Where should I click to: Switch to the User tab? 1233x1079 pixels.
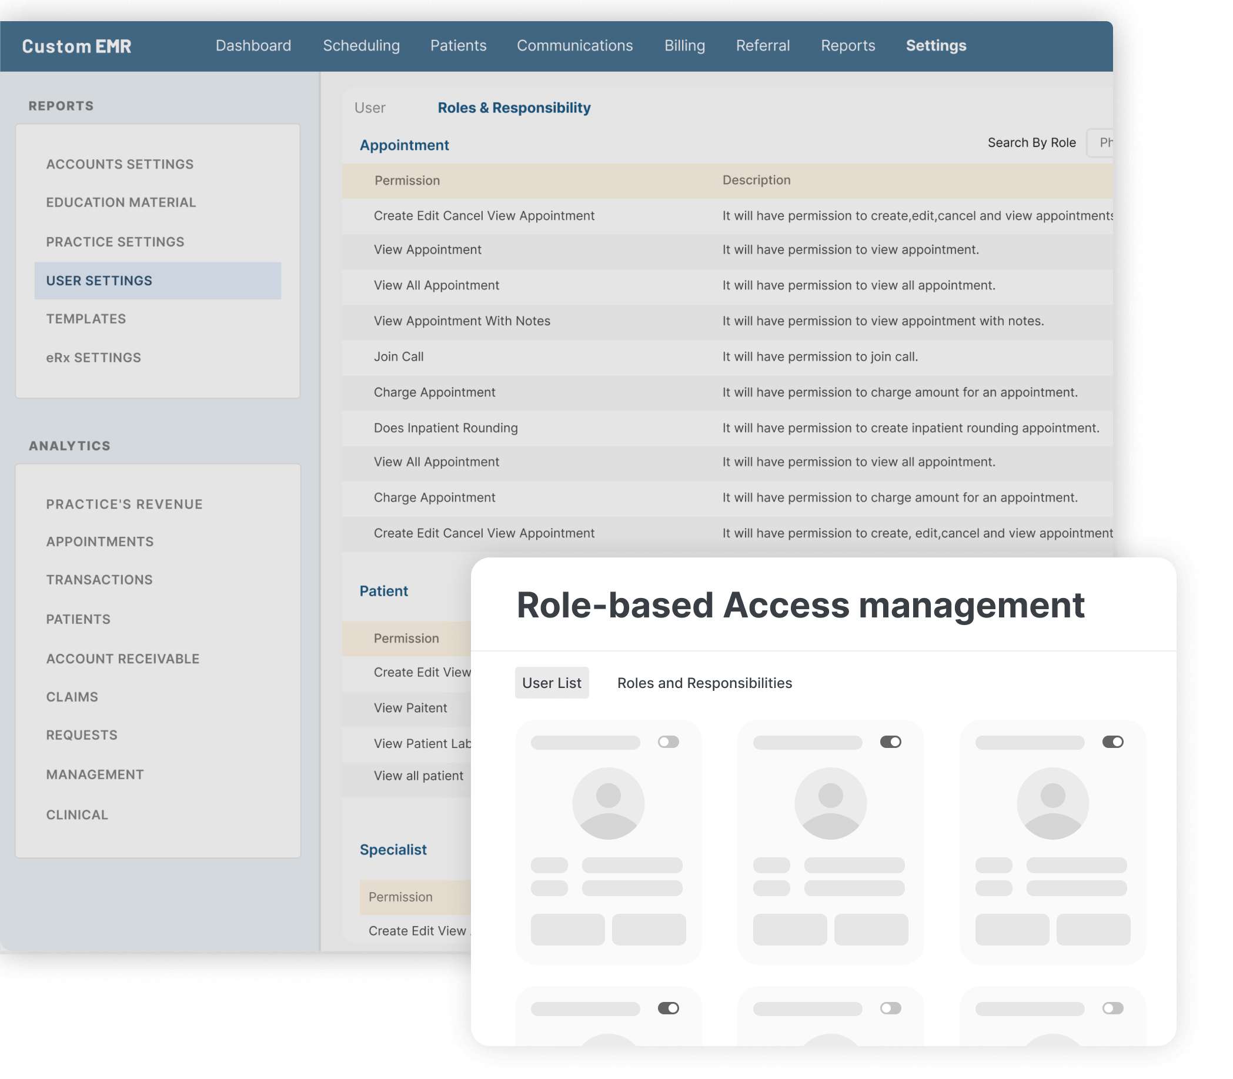click(370, 107)
